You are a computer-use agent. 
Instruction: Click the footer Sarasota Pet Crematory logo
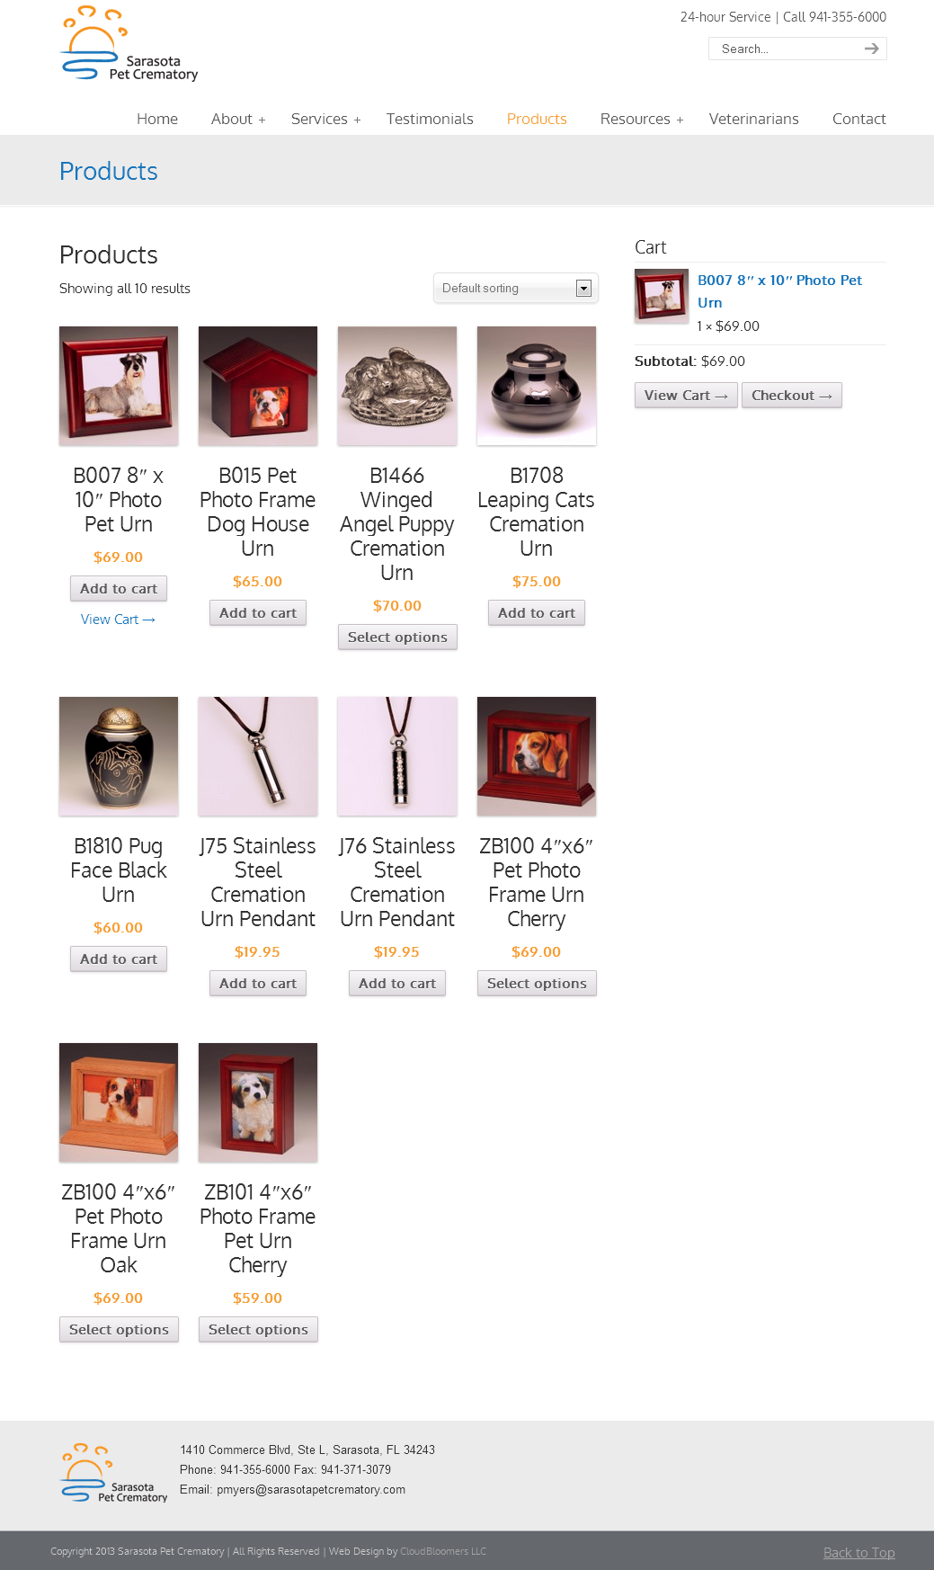click(x=114, y=1473)
